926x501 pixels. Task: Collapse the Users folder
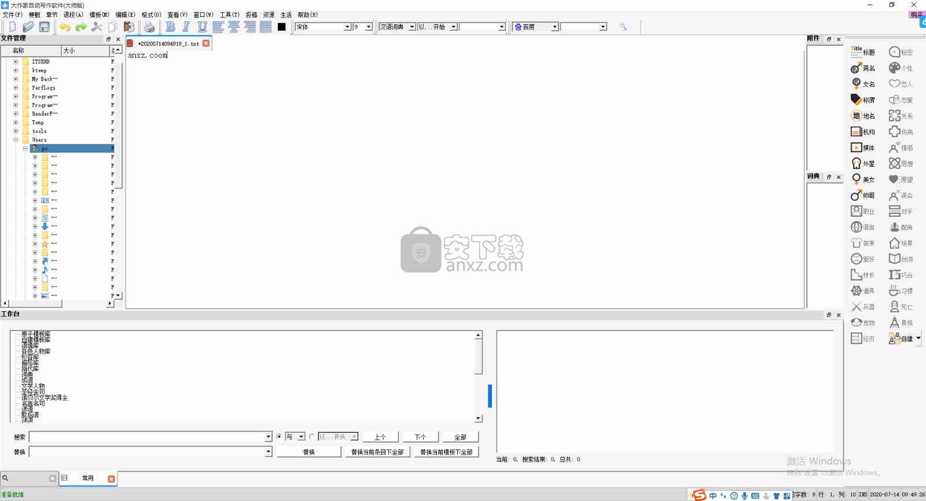[16, 139]
